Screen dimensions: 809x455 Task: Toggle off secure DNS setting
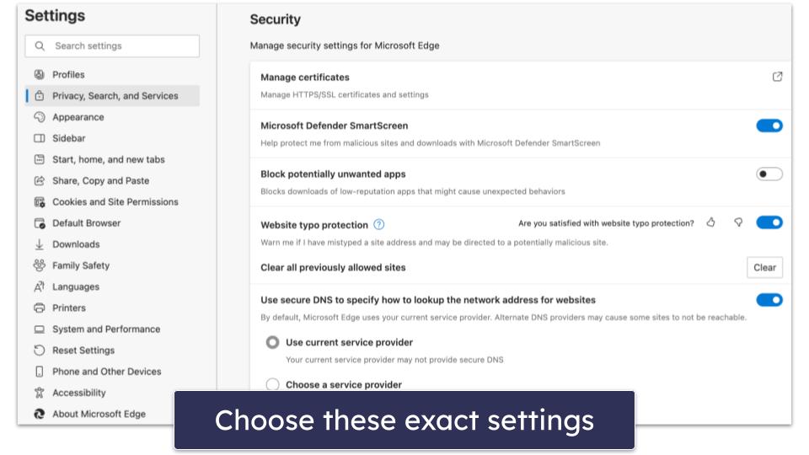coord(769,300)
